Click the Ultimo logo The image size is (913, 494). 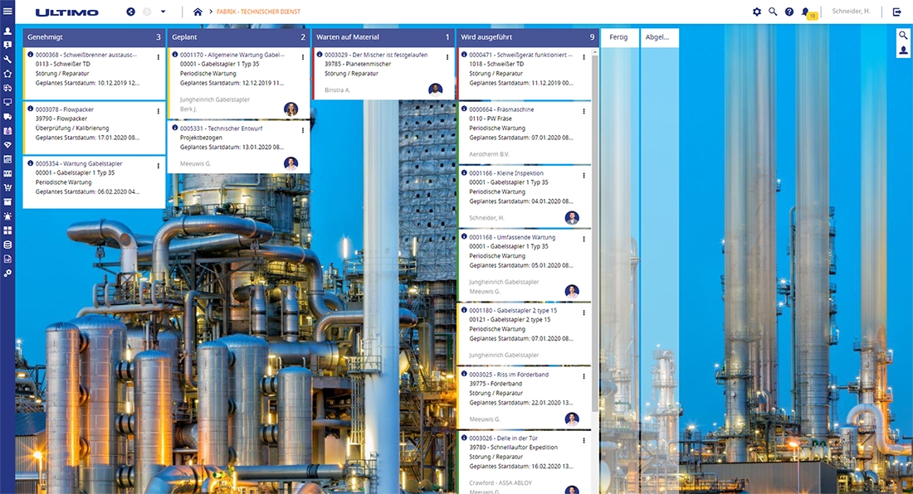point(67,12)
